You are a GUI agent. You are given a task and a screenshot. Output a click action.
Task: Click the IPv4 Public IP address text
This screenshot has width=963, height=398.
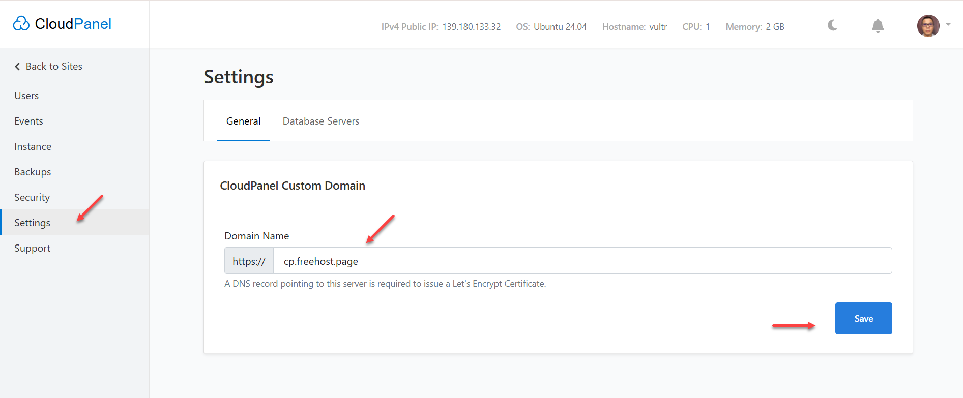point(471,27)
